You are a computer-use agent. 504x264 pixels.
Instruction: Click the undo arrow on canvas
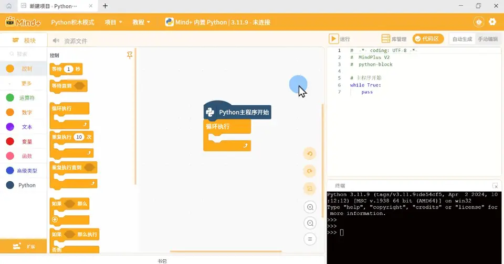coord(310,153)
